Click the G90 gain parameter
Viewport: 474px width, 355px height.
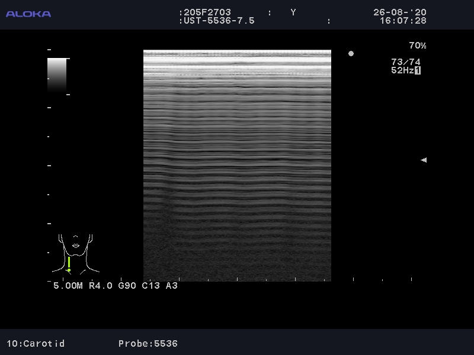pyautogui.click(x=127, y=286)
